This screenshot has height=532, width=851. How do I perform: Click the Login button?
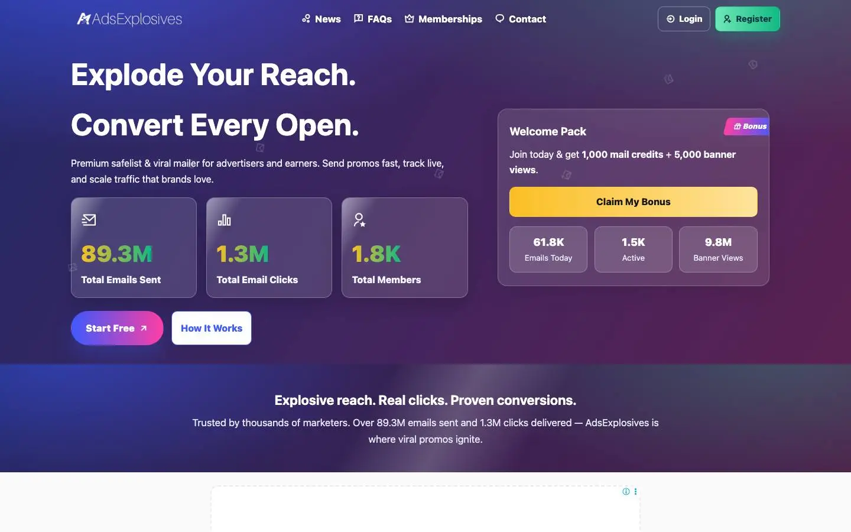coord(684,19)
